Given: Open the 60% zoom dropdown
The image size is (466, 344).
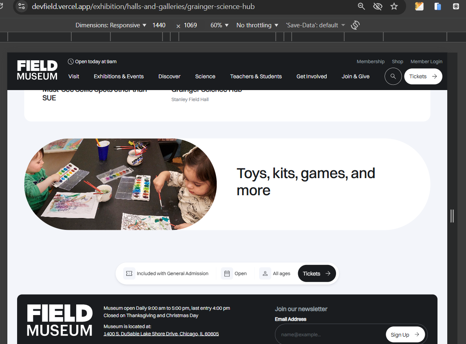Looking at the screenshot, I should click(219, 25).
